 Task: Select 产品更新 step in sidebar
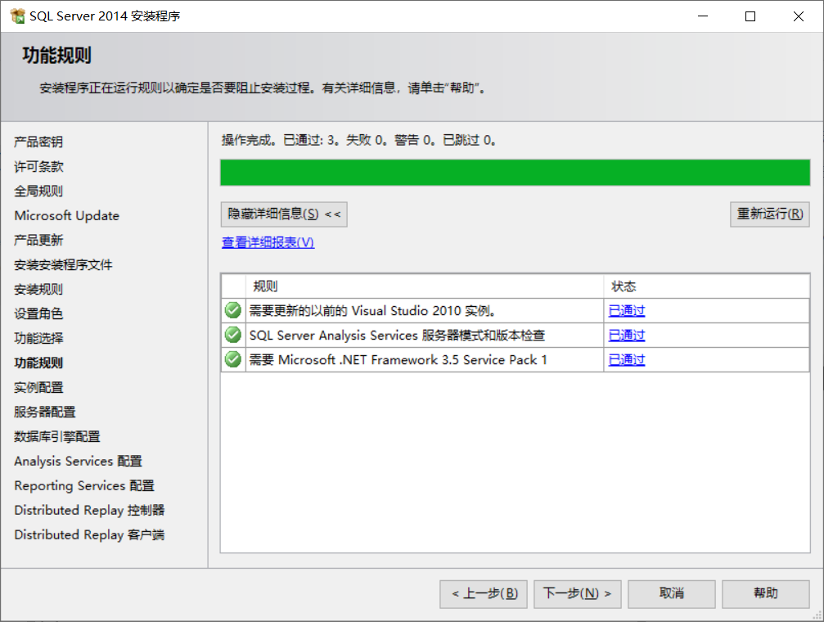pyautogui.click(x=38, y=241)
